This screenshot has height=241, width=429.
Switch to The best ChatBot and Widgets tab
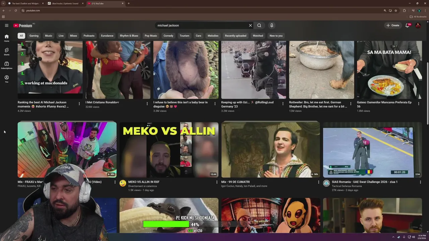[x=25, y=3]
